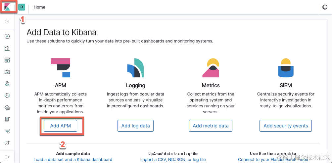The width and height of the screenshot is (332, 163).
Task: Open recently viewed clock icon
Action: [x=7, y=22]
